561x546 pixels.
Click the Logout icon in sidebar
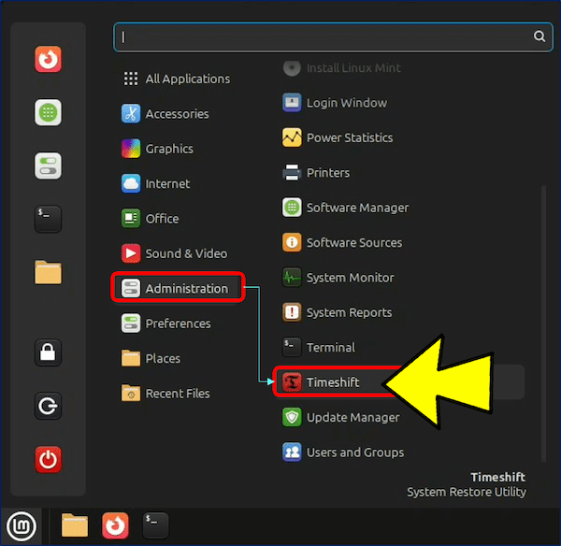48,406
